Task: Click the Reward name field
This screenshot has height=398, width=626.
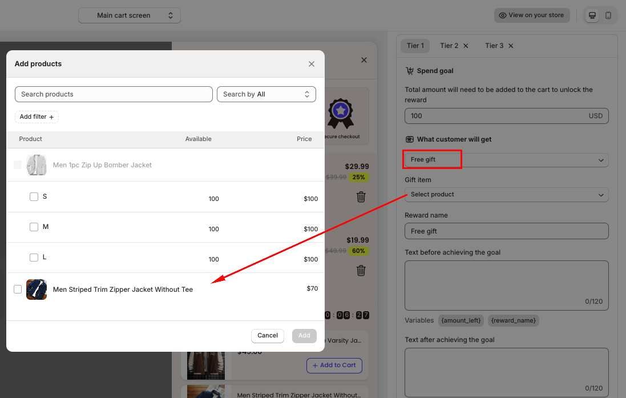Action: coord(507,231)
